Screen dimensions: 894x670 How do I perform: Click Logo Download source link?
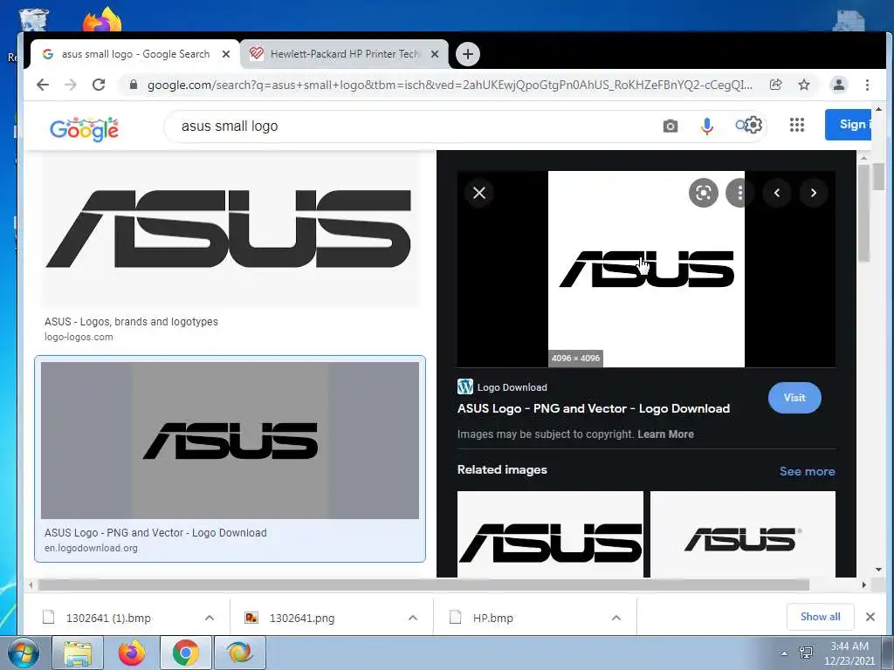click(512, 387)
